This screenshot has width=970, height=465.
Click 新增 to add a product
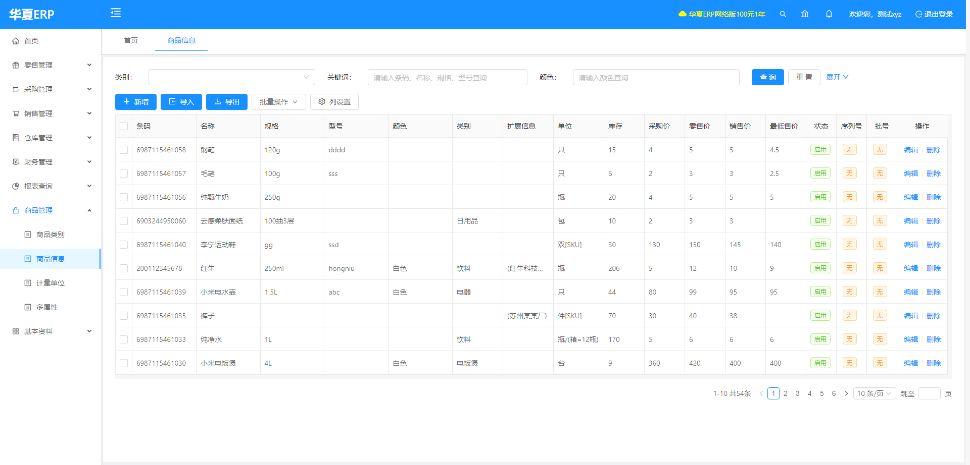coord(136,102)
